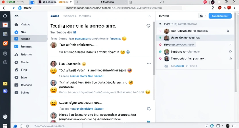Click the info circle icon in bottom bar
This screenshot has width=239, height=128.
point(22,126)
